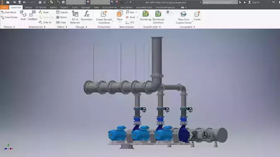Click the Shrinkwrap tool
The height and width of the screenshot is (157, 280).
pyautogui.click(x=145, y=16)
